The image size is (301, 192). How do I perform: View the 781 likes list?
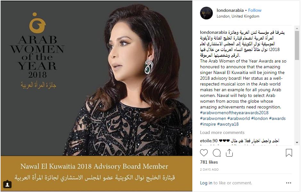(x=209, y=162)
